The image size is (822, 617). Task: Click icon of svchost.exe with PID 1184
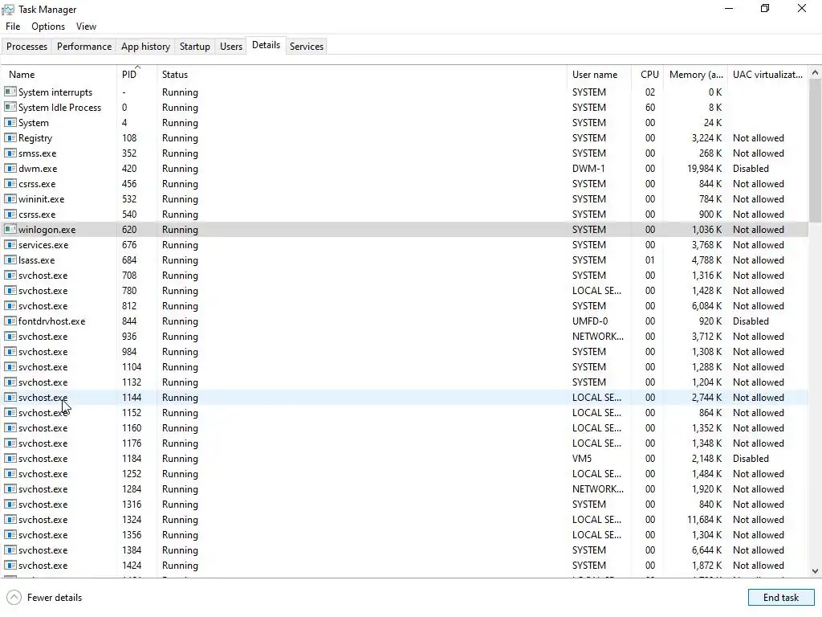point(10,458)
